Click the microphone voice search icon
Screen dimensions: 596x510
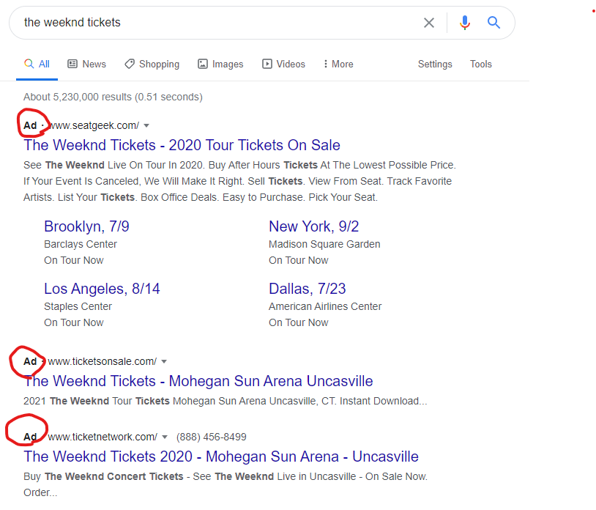point(464,22)
